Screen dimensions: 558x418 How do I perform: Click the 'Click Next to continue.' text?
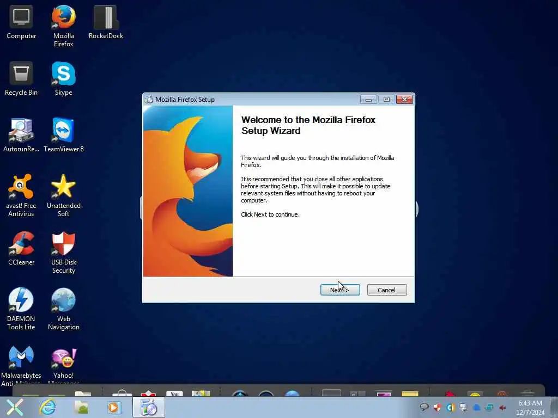tap(270, 214)
